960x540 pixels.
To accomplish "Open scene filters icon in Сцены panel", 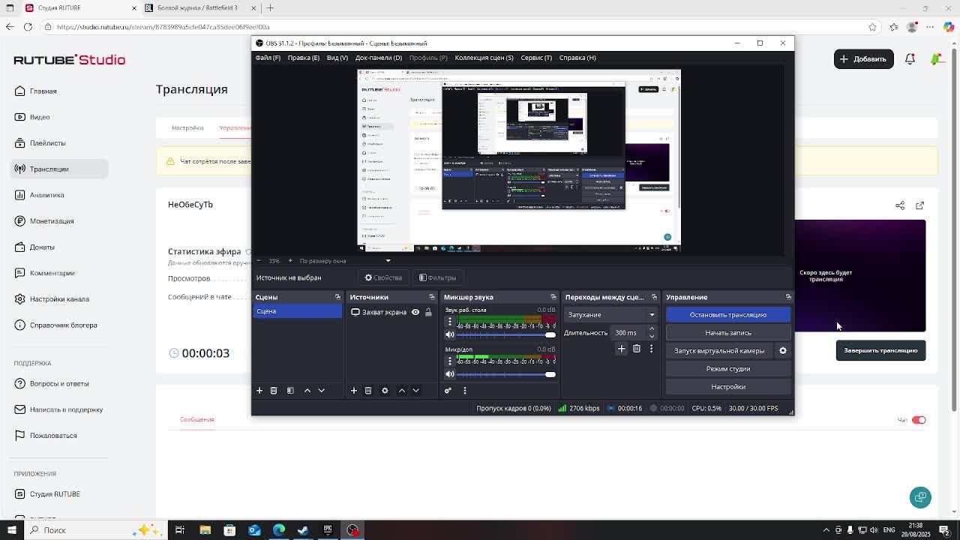I will [x=290, y=391].
